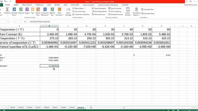Screen dimensions: 198x111
Task: Click Trace Dependents
Action: point(99,11)
